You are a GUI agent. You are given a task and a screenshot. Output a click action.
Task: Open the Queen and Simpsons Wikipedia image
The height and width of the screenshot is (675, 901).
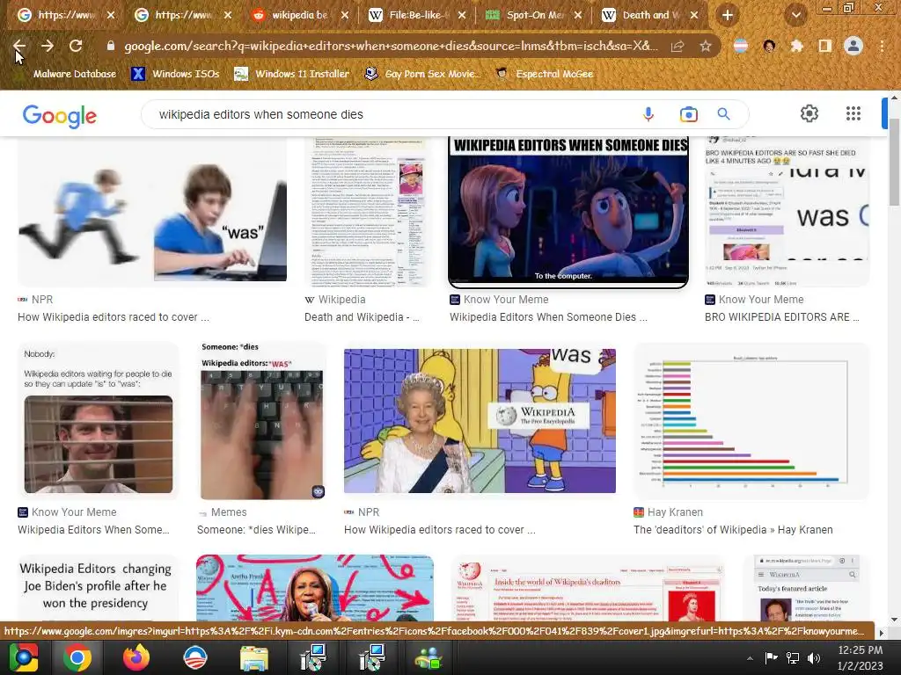[x=480, y=421]
